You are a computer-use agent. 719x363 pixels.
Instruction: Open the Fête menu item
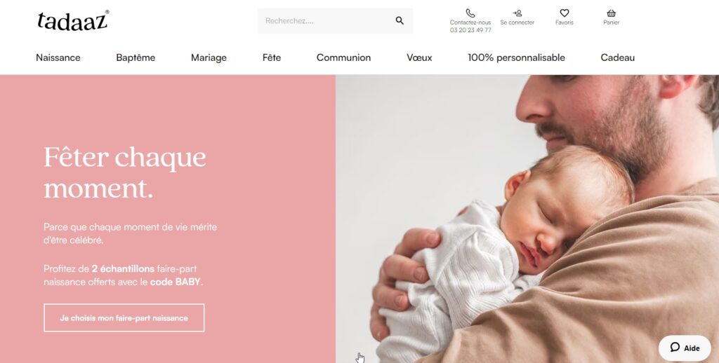coord(272,57)
